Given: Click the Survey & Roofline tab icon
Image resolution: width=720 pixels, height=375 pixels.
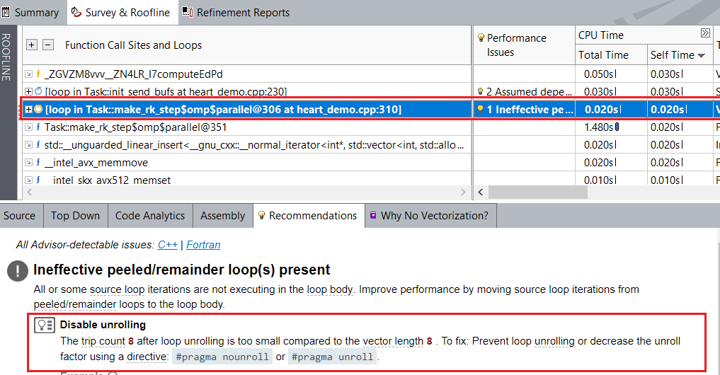Looking at the screenshot, I should pyautogui.click(x=76, y=12).
